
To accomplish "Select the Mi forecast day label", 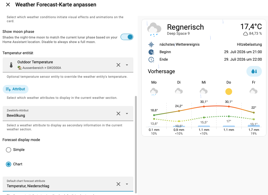I will 204,82.
